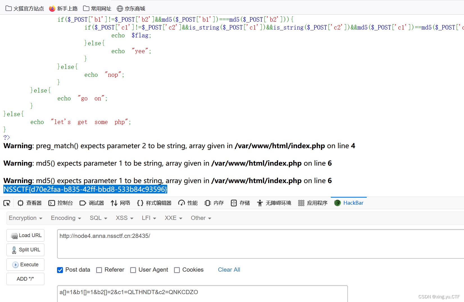Open the 样式编辑器 style editor
464x302 pixels.
[154, 203]
